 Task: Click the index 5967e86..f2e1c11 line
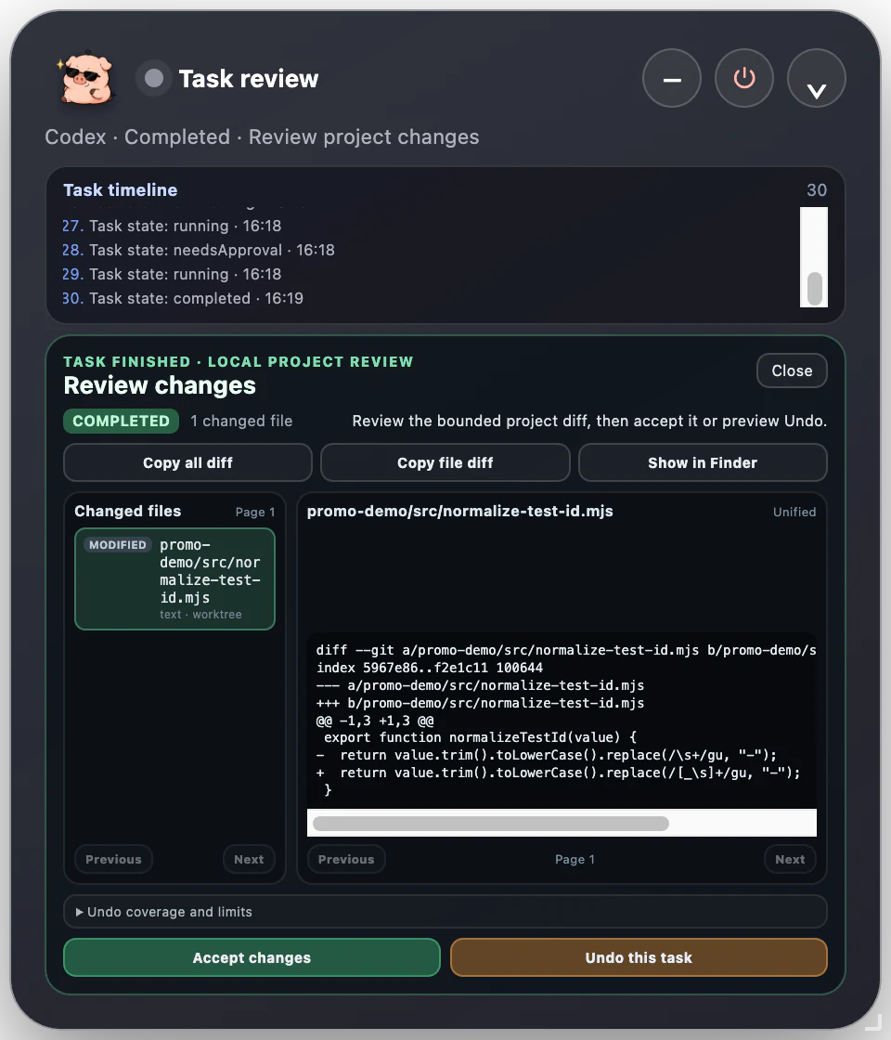429,668
